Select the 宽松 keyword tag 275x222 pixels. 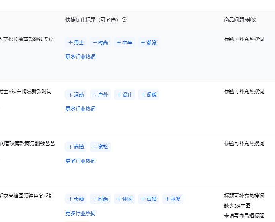pyautogui.click(x=100, y=147)
